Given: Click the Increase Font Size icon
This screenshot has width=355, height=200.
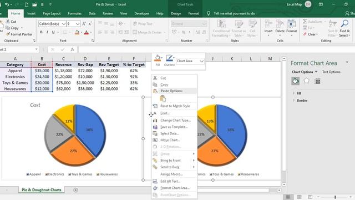Looking at the screenshot, I should [x=84, y=24].
